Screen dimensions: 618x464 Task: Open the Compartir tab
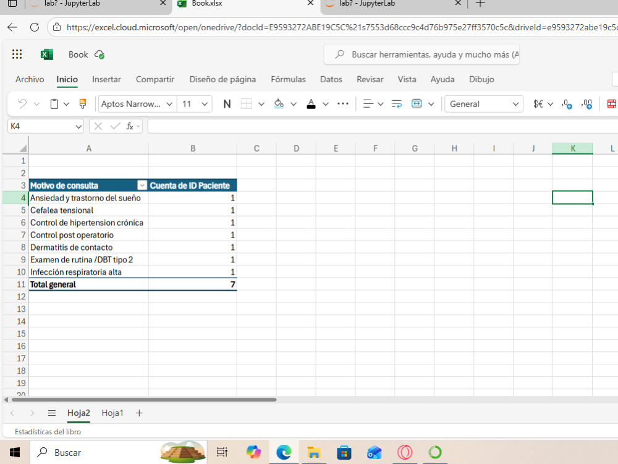[155, 79]
